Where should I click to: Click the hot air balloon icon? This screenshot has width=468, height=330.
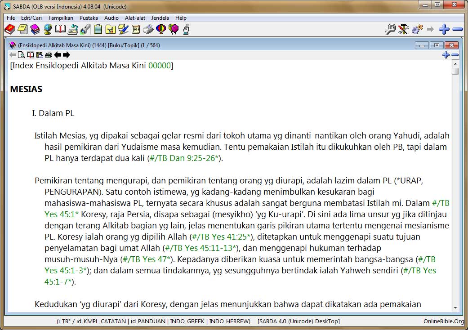click(x=160, y=29)
